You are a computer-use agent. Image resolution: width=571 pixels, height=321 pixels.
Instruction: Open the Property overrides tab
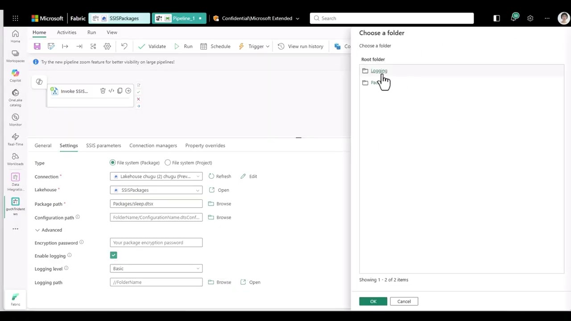click(205, 145)
